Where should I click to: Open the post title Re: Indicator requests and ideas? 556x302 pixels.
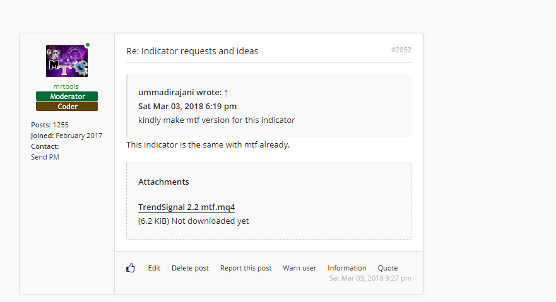tap(192, 51)
